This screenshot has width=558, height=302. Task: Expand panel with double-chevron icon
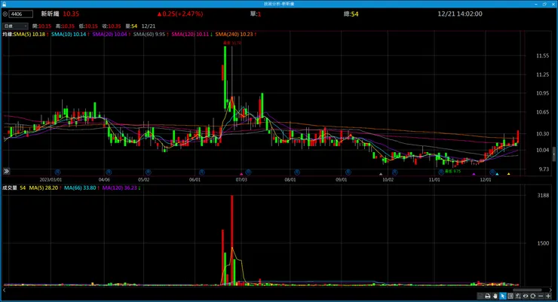6,171
